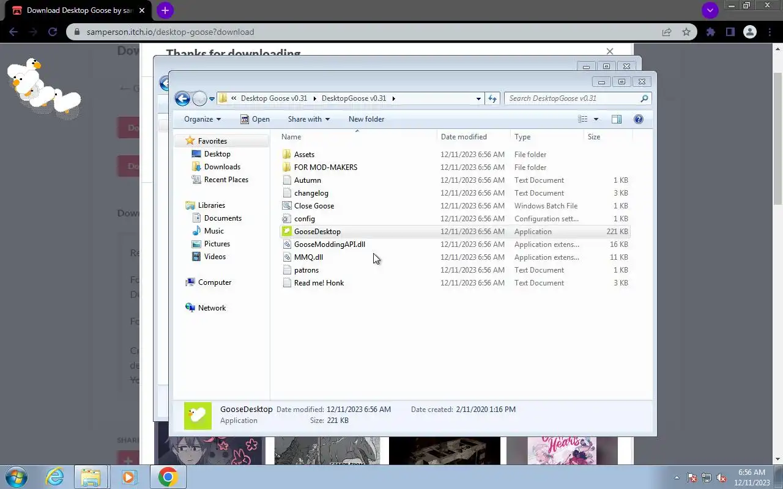
Task: Expand the arrow after Desktop Goose v0.31 breadcrumb
Action: pos(315,98)
